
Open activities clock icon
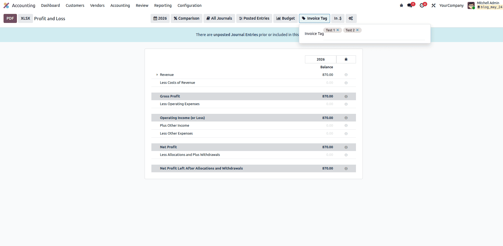[x=422, y=5]
